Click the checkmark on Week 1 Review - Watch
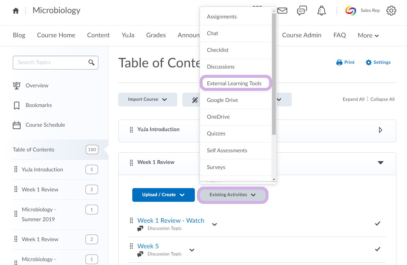The height and width of the screenshot is (265, 407). [378, 223]
